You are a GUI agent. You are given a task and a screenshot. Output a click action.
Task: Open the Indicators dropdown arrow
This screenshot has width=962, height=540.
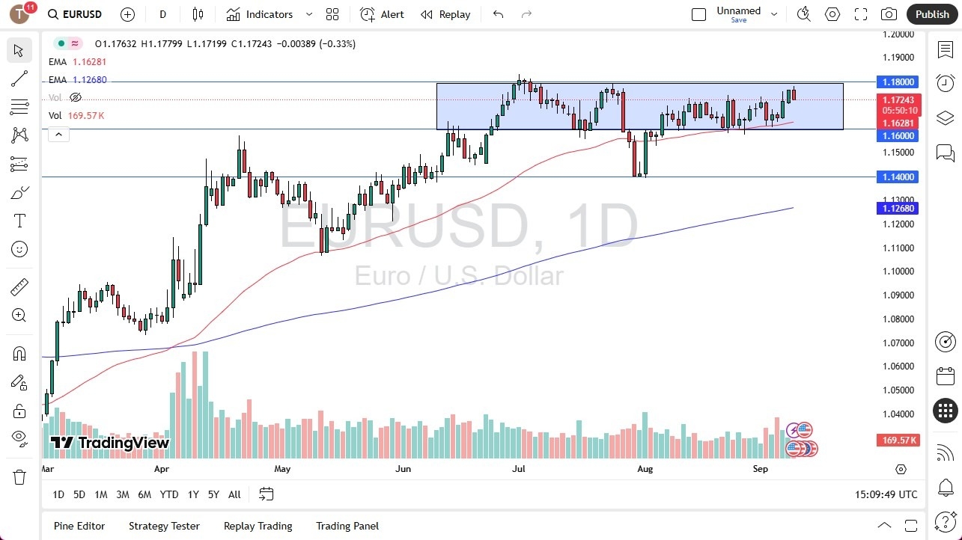point(308,13)
